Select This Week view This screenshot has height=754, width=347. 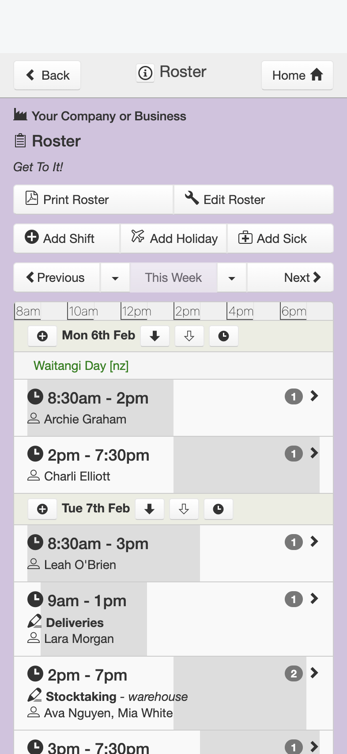pyautogui.click(x=173, y=278)
